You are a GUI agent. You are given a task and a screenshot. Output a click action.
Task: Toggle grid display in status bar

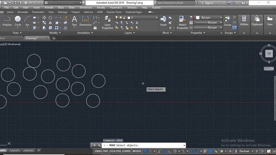coord(145,151)
